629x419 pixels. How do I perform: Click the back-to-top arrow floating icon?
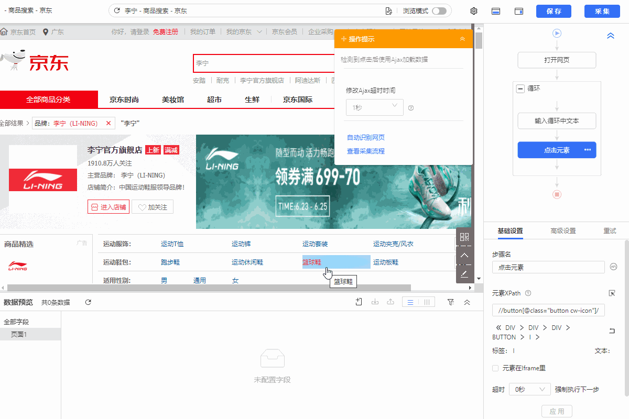click(464, 256)
